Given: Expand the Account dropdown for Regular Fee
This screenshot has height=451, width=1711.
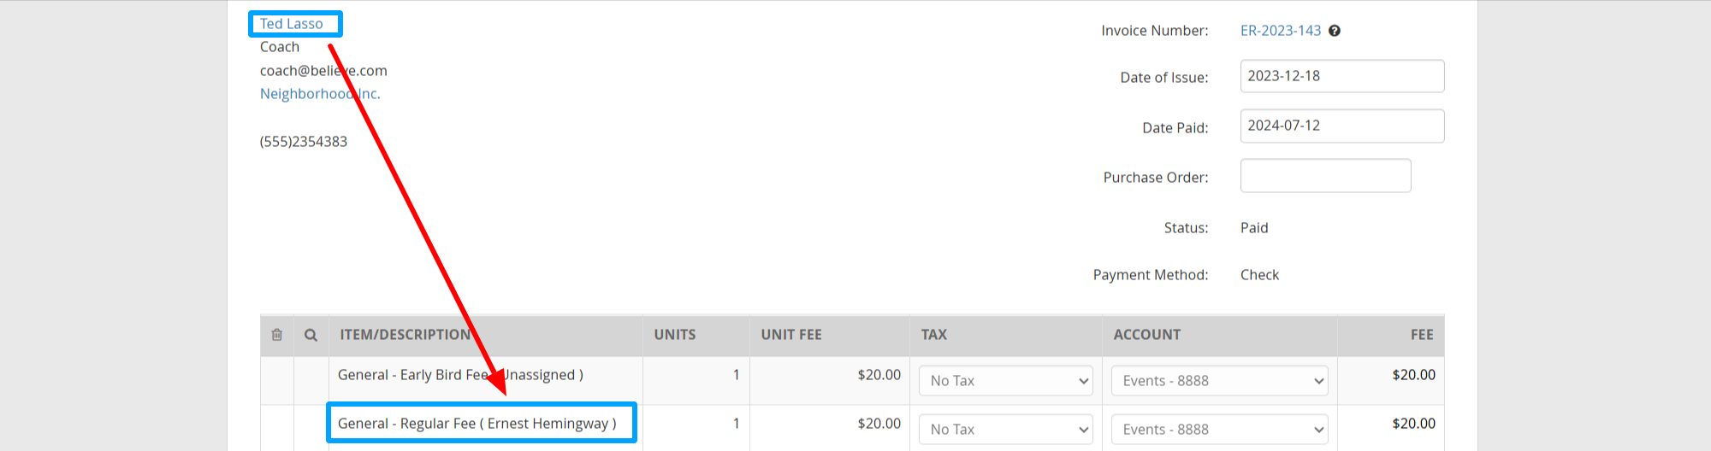Looking at the screenshot, I should 1220,430.
